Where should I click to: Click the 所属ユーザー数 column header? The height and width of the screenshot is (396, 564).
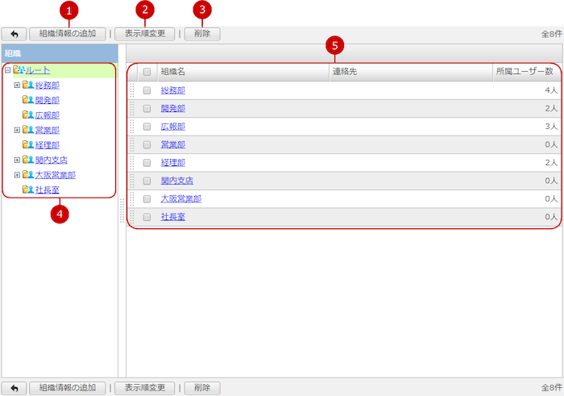(x=524, y=72)
